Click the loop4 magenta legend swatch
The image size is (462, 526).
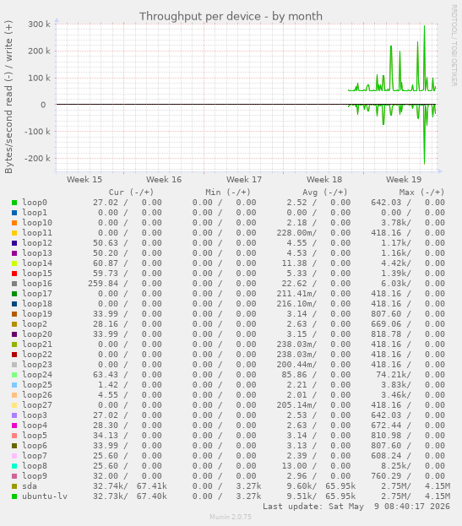point(14,426)
